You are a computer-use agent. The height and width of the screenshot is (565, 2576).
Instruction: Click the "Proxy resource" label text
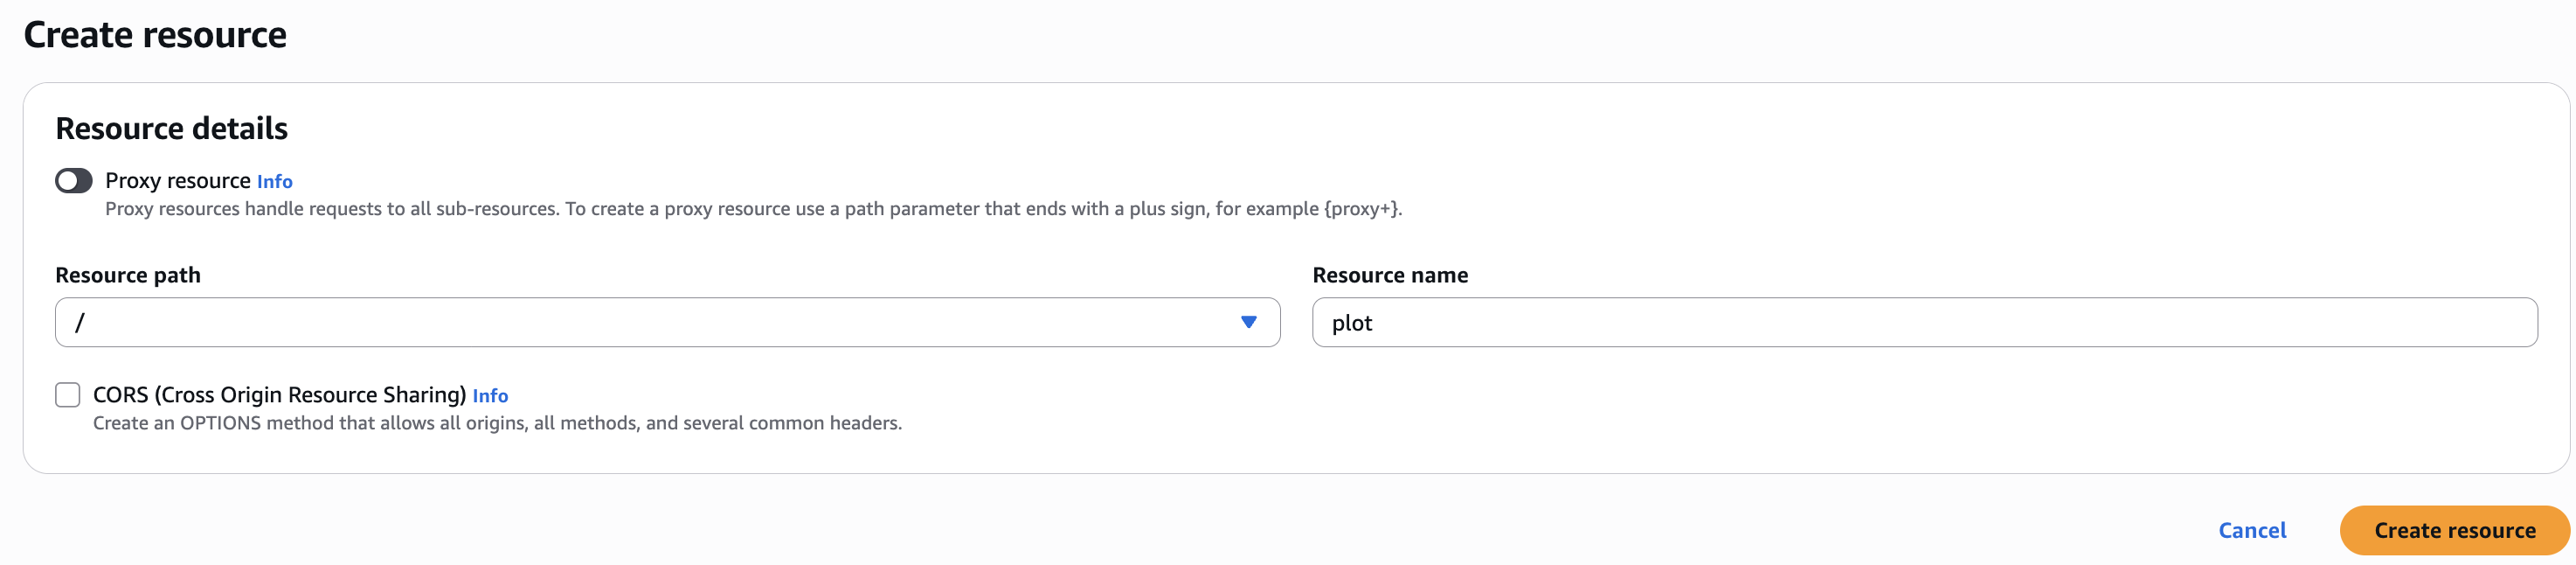click(177, 180)
